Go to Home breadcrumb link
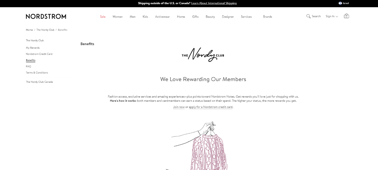 [29, 30]
